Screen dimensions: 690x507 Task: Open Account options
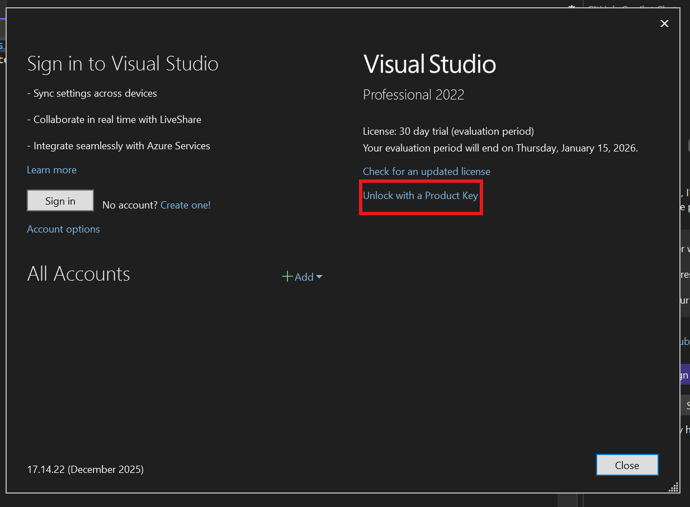(x=63, y=229)
